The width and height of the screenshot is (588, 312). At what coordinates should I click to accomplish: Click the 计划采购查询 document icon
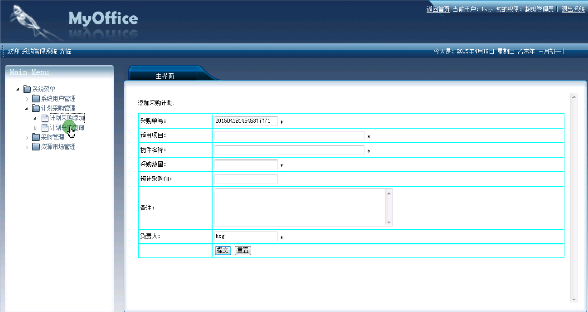[x=45, y=127]
